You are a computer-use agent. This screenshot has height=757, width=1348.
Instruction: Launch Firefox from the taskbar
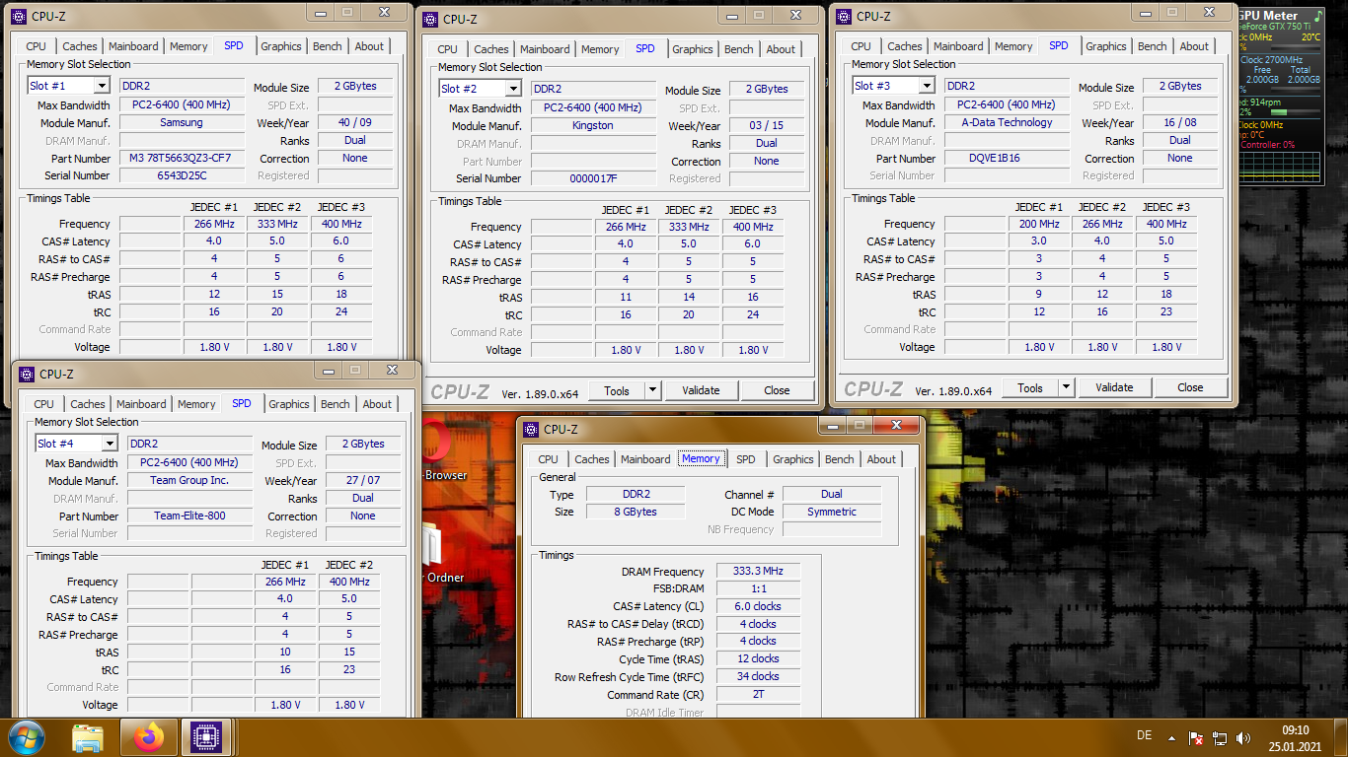150,737
